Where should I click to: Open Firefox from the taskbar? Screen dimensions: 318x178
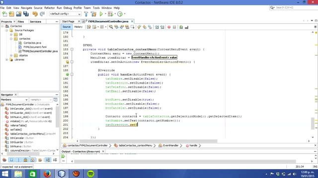coord(47,174)
